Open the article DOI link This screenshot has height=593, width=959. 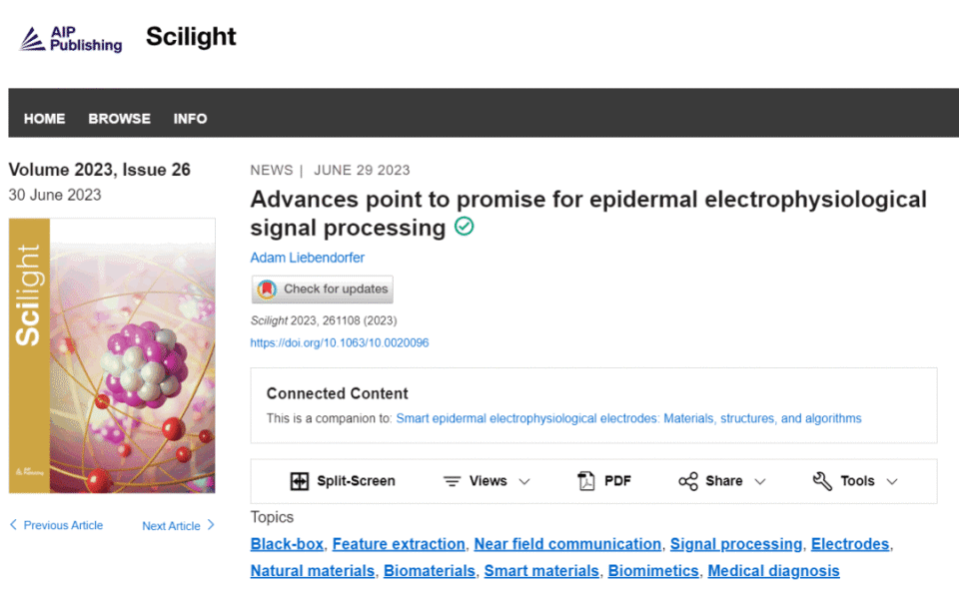tap(340, 342)
